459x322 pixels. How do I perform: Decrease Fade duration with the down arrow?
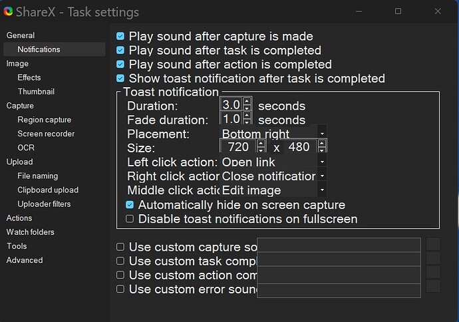coord(247,122)
